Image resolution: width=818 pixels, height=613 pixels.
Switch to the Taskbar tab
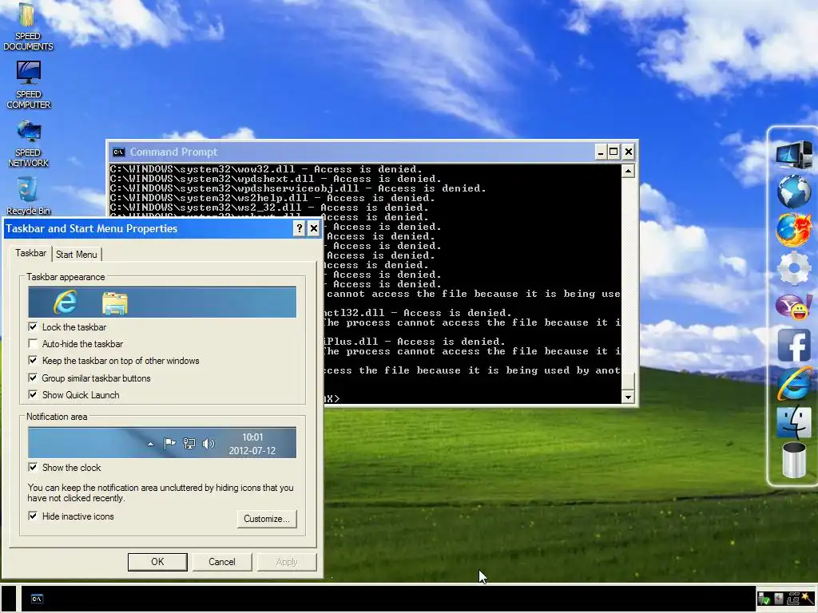31,253
